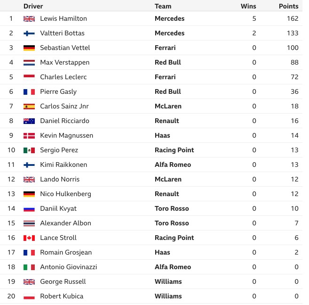This screenshot has height=305, width=309.
Task: Click Toro Rosso team in Daniil Kvyat row
Action: click(172, 208)
